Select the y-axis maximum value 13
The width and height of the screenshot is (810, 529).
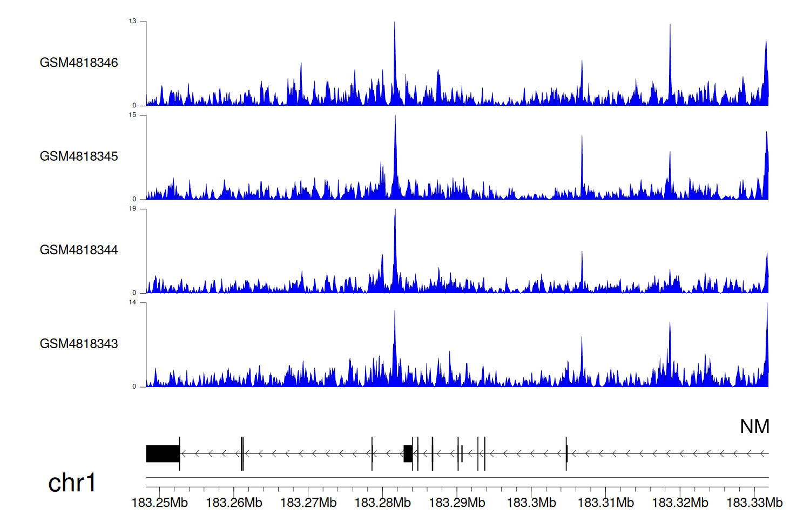coord(132,21)
